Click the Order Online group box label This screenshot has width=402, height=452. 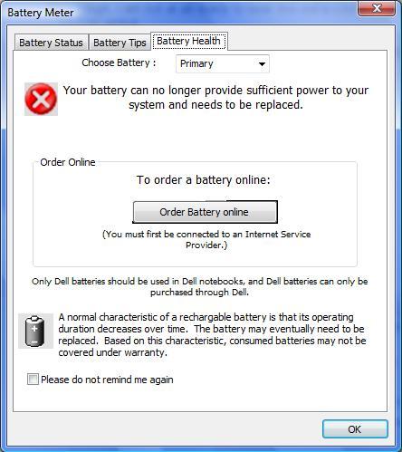coord(68,162)
